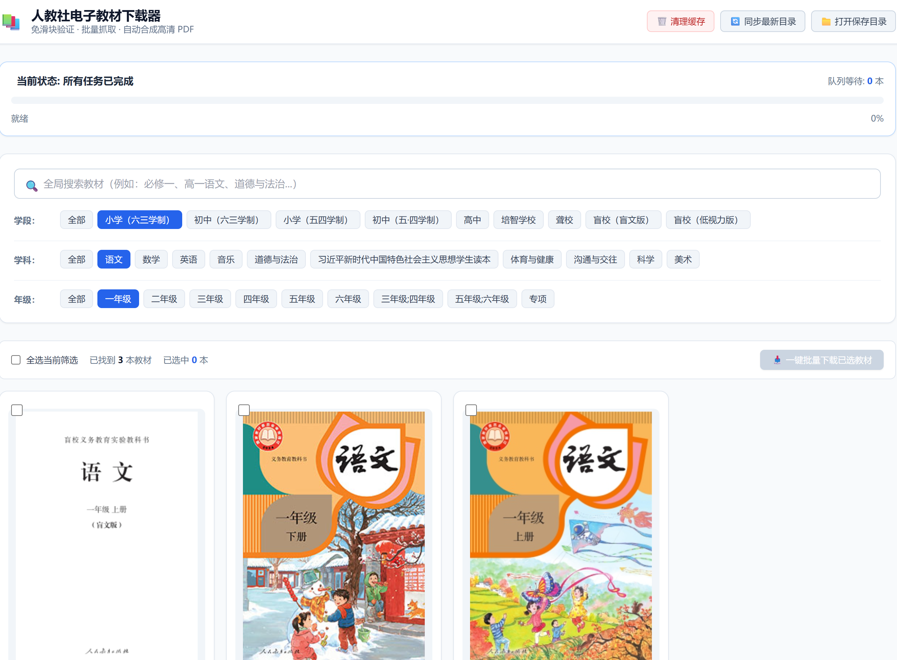Tick checkbox on 一年级下册 语文 card
Screen dimensions: 897x660
point(244,410)
